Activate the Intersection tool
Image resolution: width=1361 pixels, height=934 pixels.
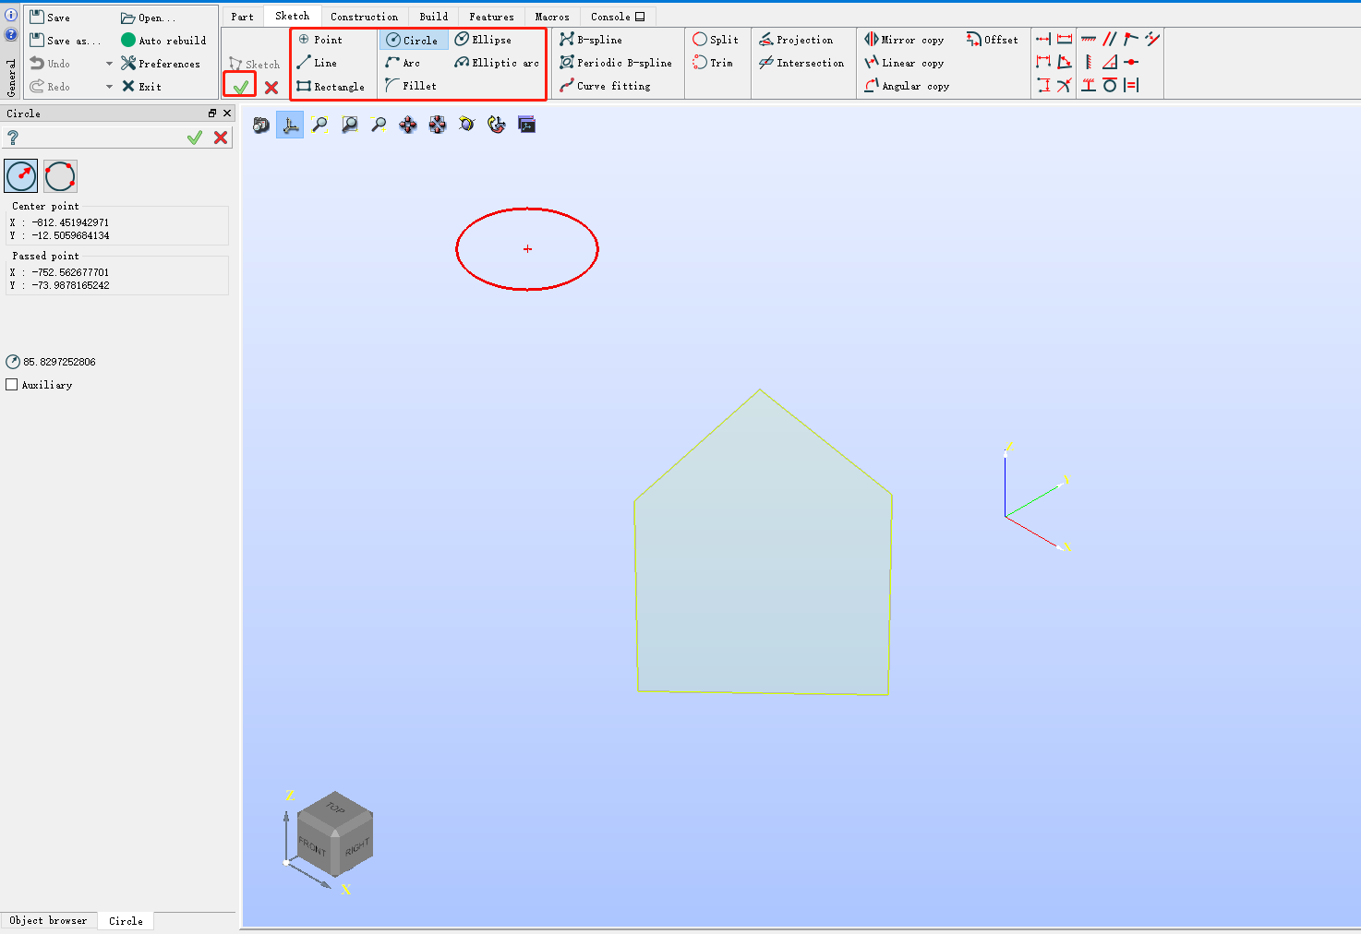point(801,63)
